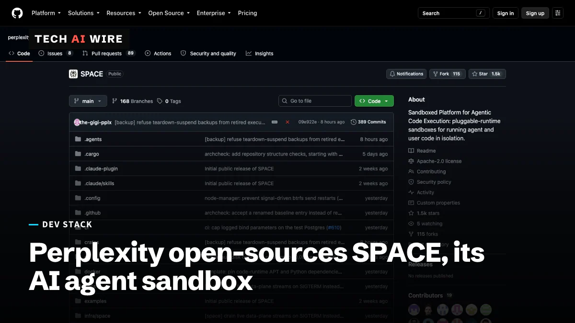Click the Sign in button

506,13
